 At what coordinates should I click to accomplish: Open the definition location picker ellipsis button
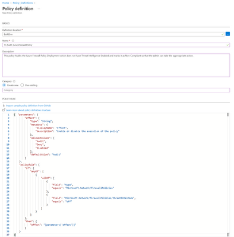coord(227,34)
